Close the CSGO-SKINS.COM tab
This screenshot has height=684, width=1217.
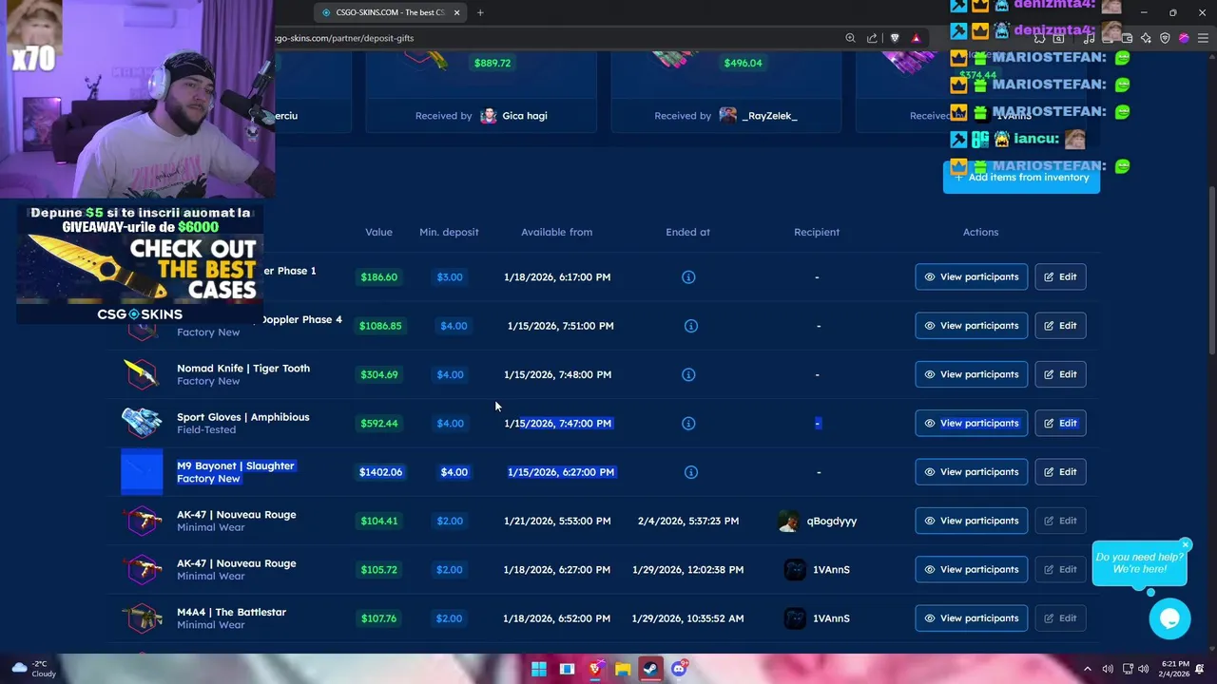456,12
